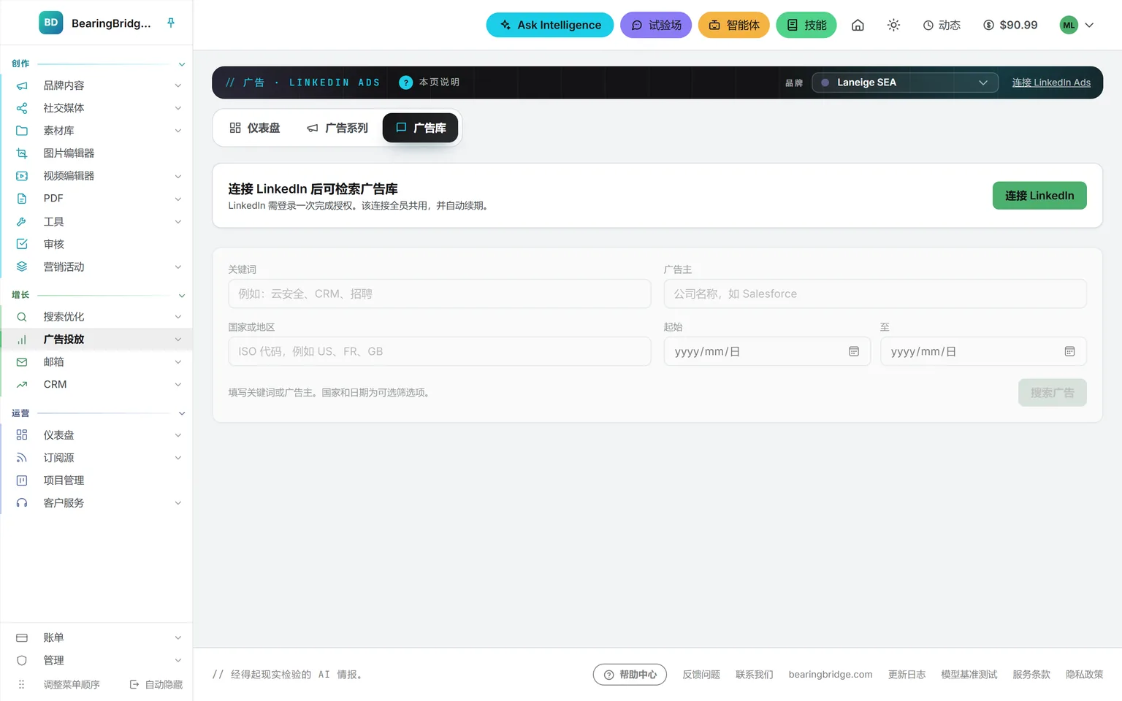Click the 搜索广告 button
Viewport: 1122px width, 701px height.
(x=1053, y=393)
